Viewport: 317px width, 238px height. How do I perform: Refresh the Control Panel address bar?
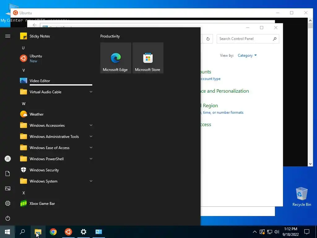coord(208,39)
